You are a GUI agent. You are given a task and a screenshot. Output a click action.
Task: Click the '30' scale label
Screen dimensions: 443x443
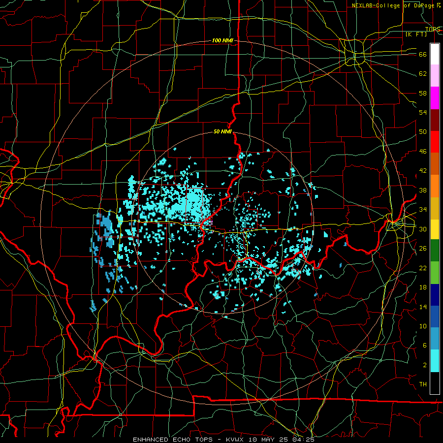tap(423, 229)
